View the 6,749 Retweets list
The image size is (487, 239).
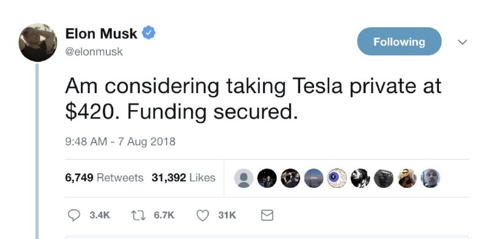104,178
